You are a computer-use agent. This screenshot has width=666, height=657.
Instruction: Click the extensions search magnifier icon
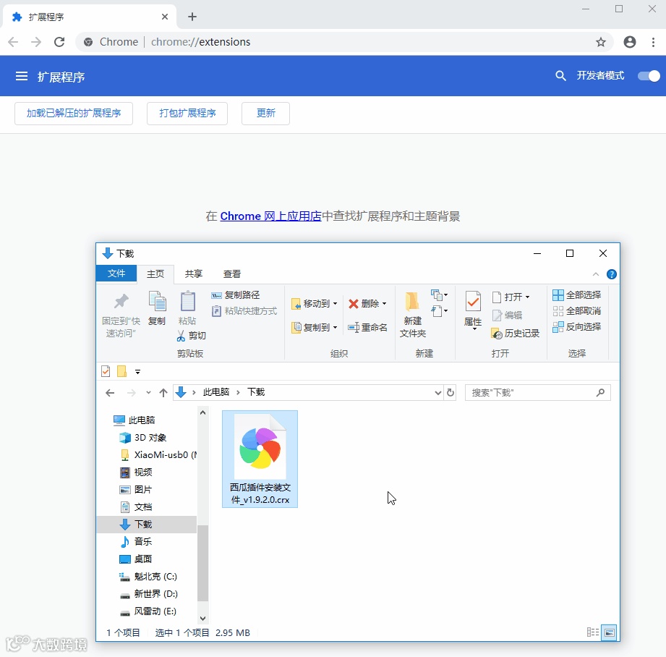tap(560, 76)
